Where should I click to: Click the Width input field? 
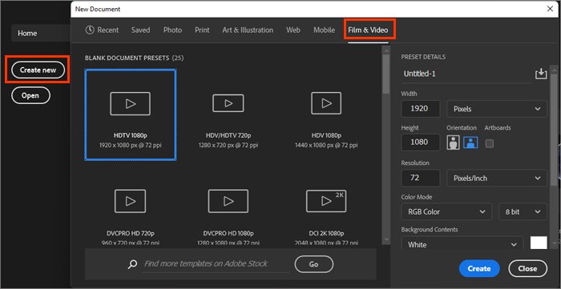[x=421, y=109]
